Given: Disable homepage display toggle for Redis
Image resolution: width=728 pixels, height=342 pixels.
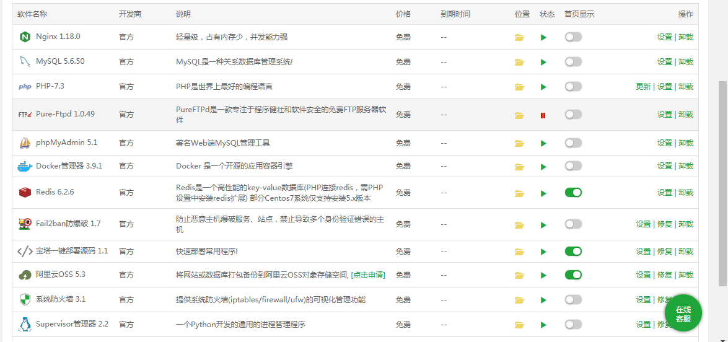Looking at the screenshot, I should tap(573, 193).
